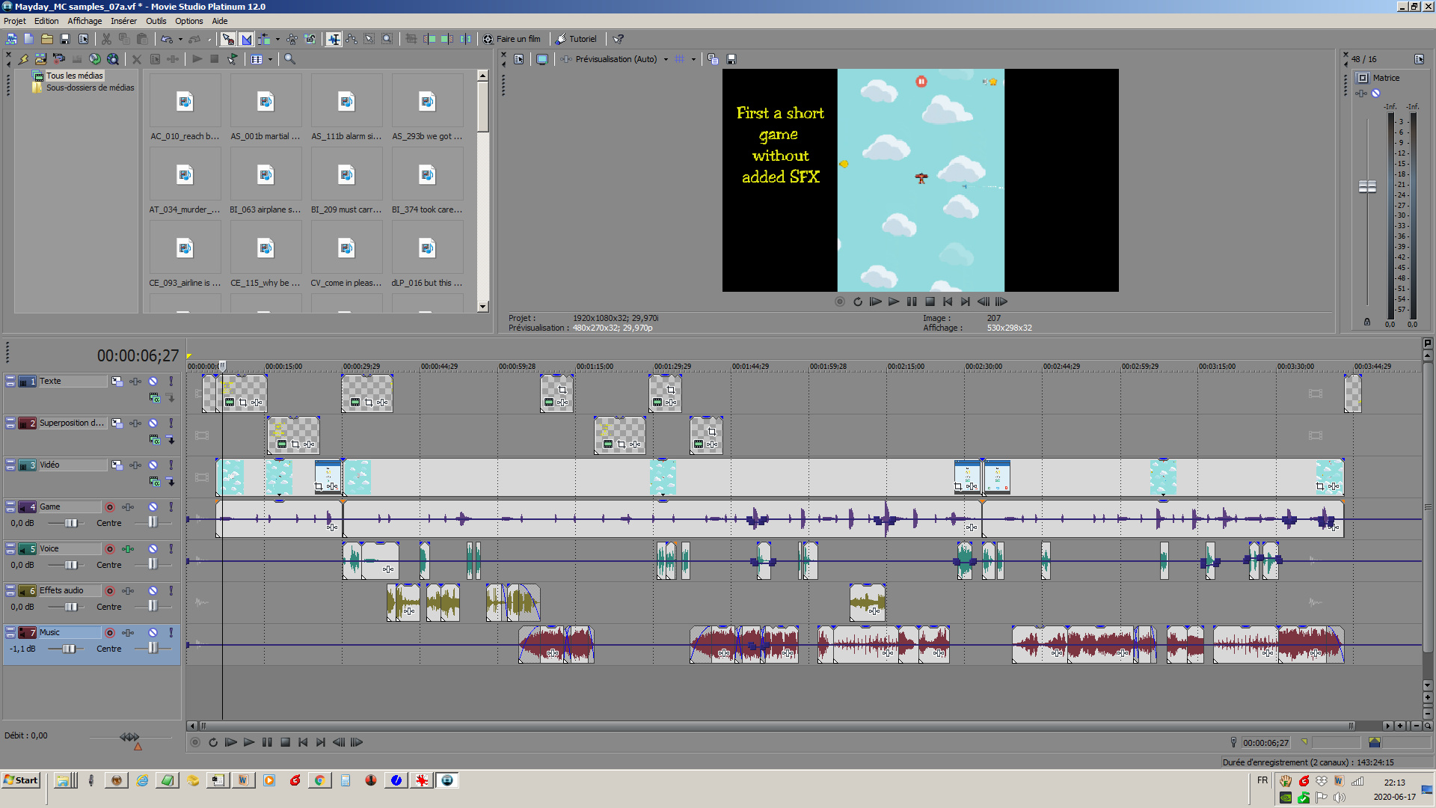
Task: Open Track FX on Voice track
Action: pos(129,549)
